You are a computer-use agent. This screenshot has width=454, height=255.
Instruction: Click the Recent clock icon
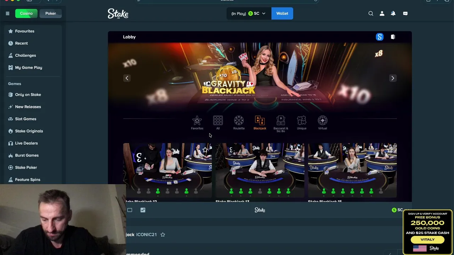11,43
